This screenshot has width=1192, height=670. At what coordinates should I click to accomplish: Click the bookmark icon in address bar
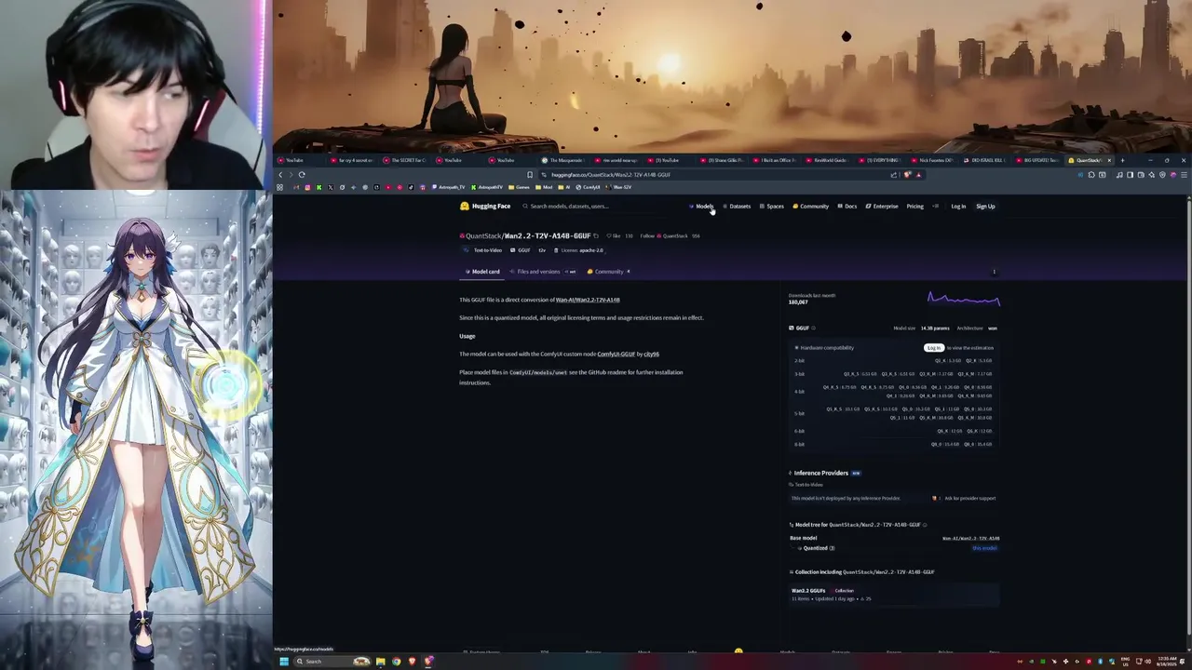530,175
